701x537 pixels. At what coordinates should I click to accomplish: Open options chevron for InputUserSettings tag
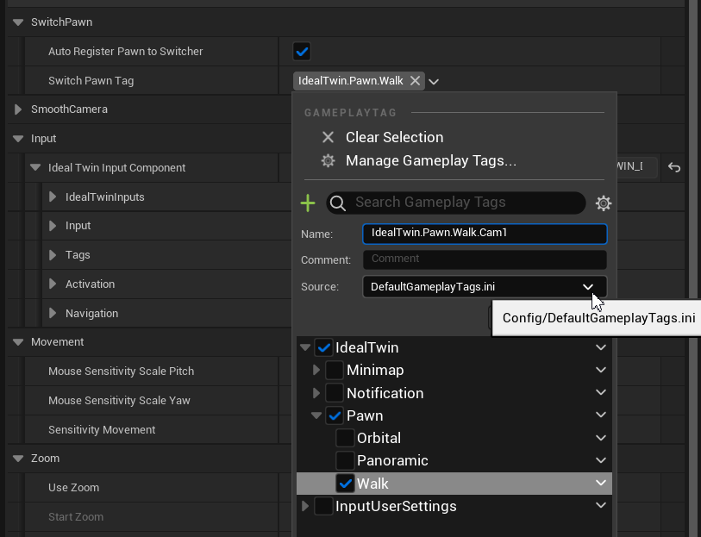point(601,507)
